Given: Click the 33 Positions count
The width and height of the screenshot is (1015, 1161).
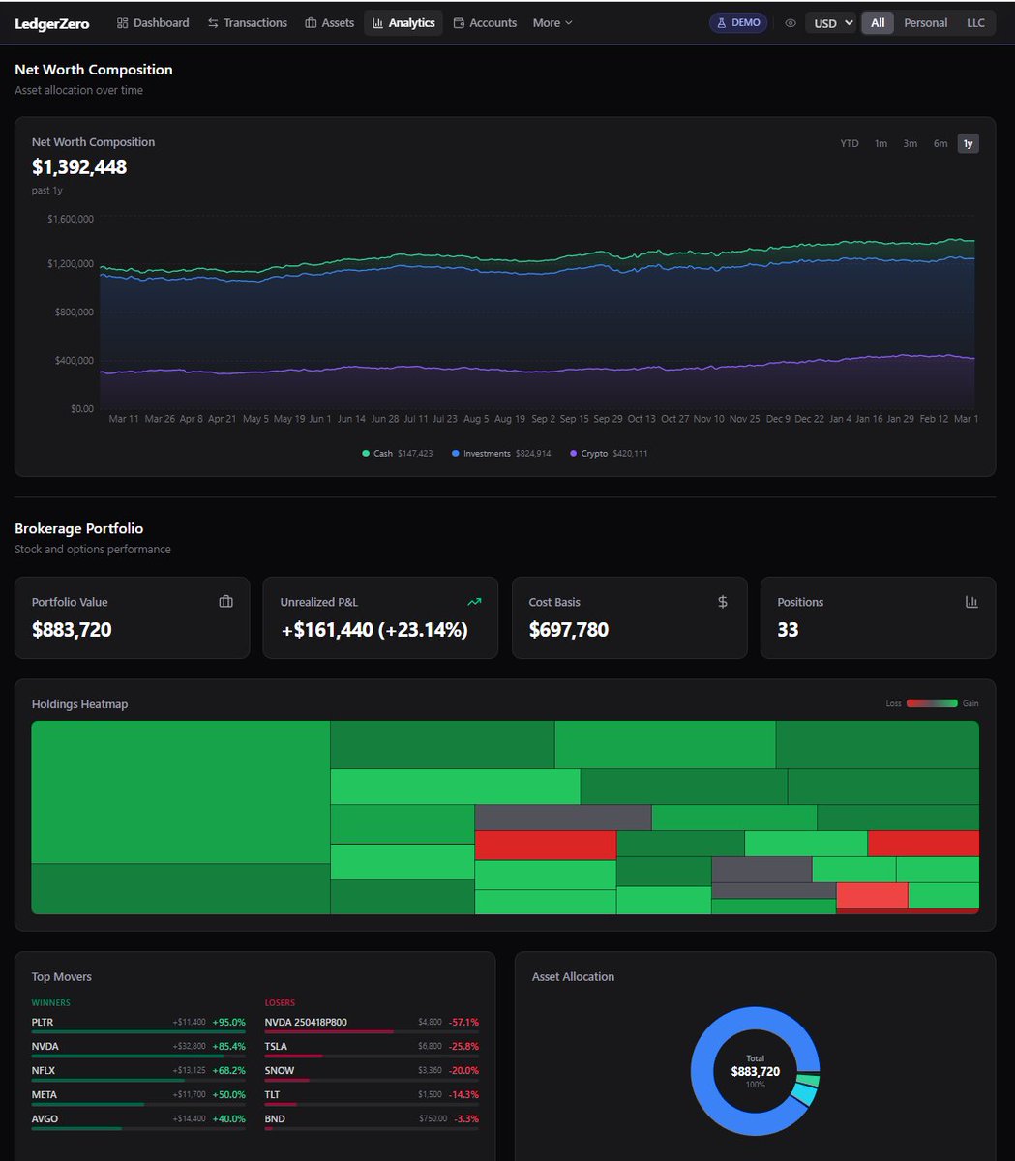Looking at the screenshot, I should [788, 630].
